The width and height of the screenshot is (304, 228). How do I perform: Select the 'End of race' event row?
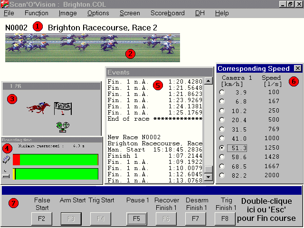tap(155, 119)
